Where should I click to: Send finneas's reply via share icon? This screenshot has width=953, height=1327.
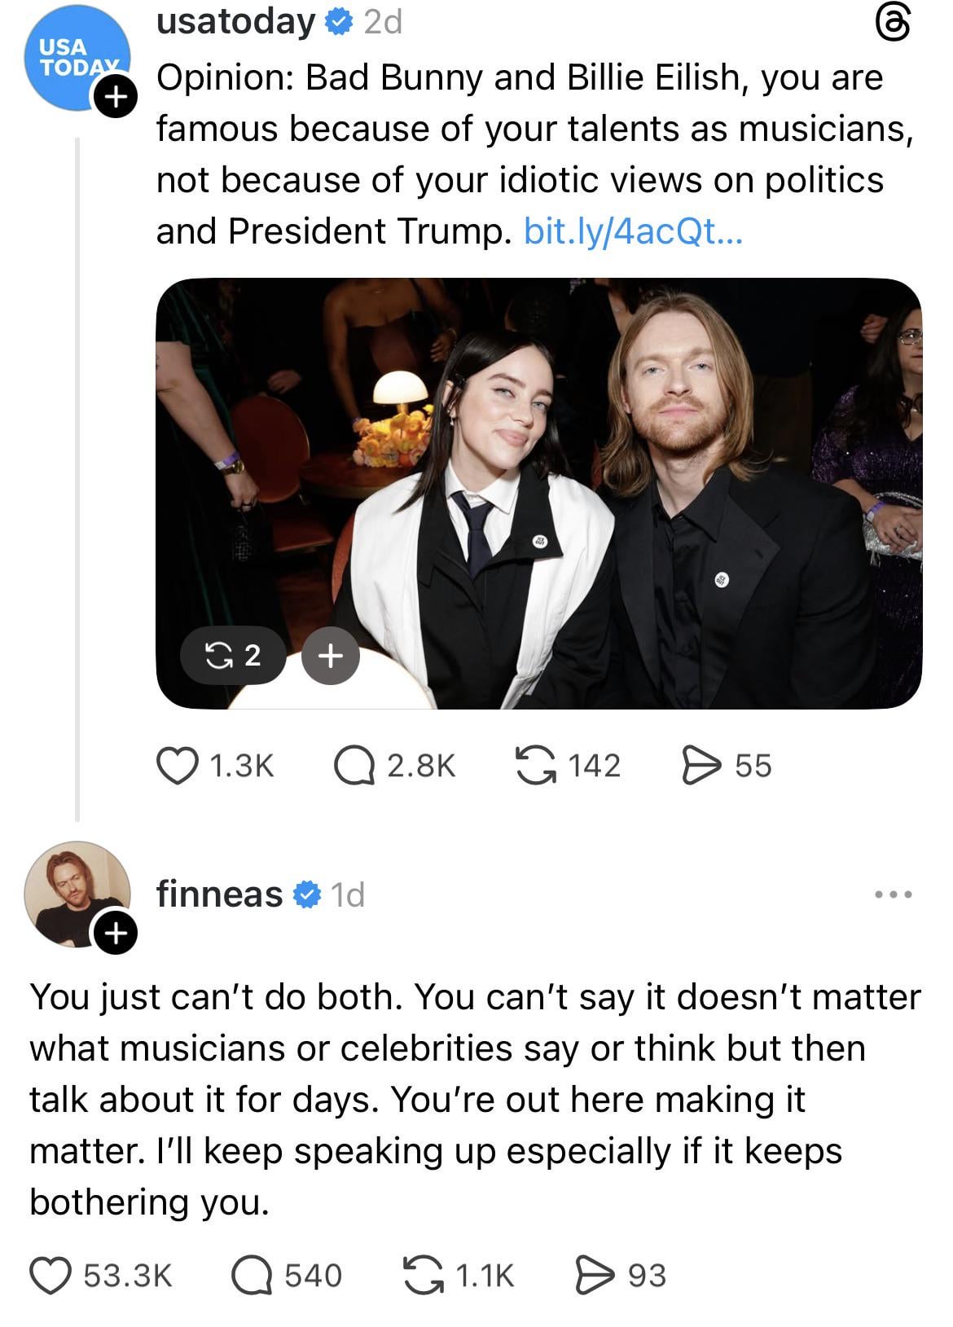coord(592,1276)
